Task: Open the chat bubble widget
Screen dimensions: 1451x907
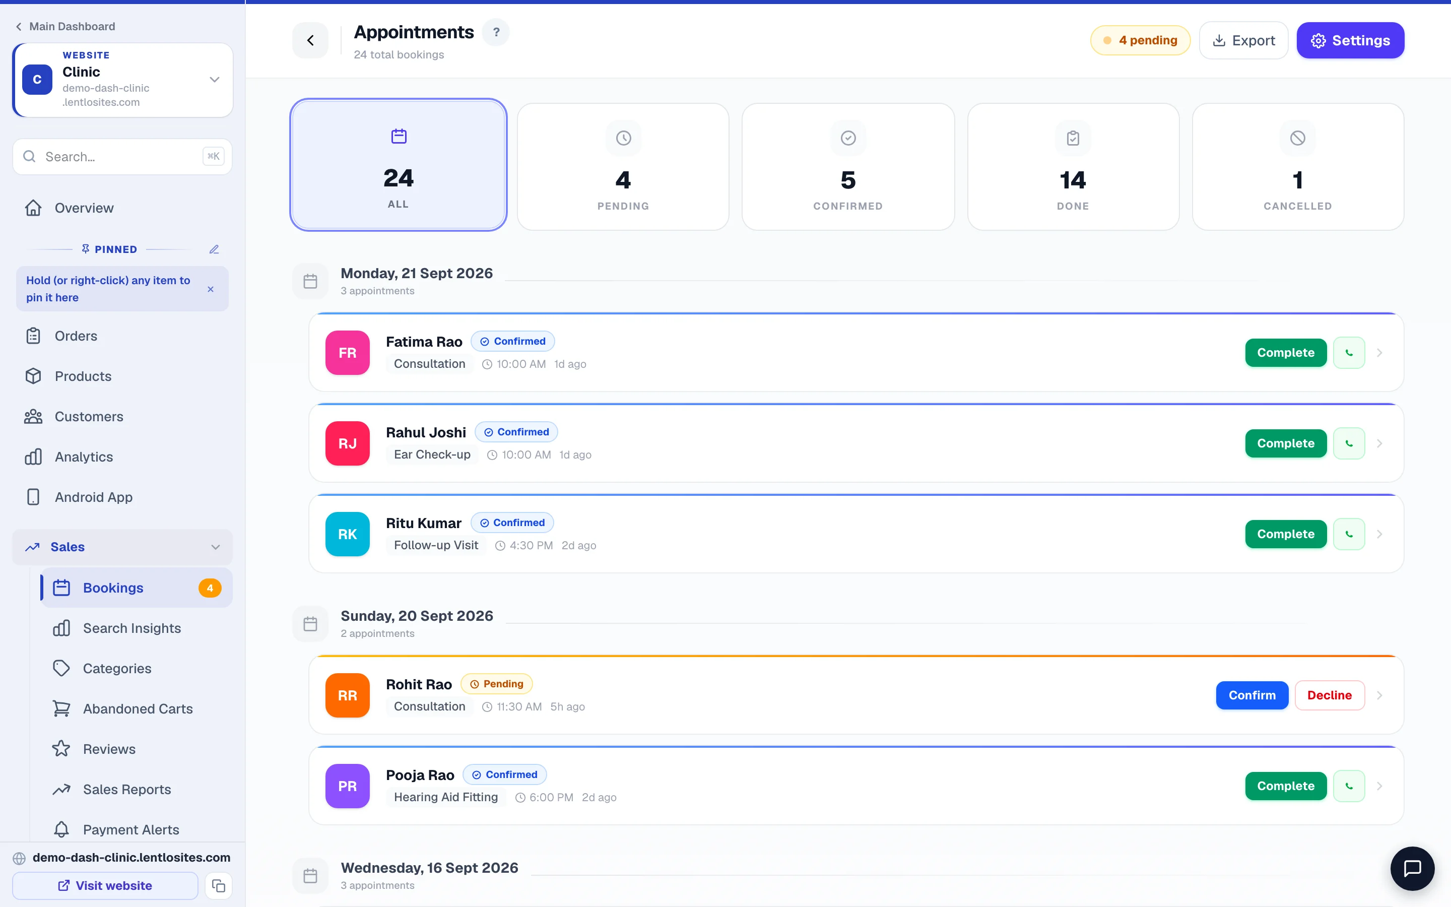Action: [x=1412, y=868]
